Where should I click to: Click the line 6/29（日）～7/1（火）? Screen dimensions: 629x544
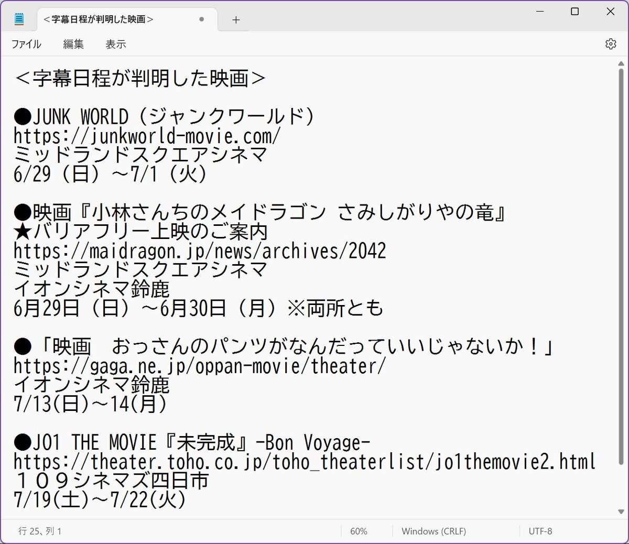click(111, 174)
